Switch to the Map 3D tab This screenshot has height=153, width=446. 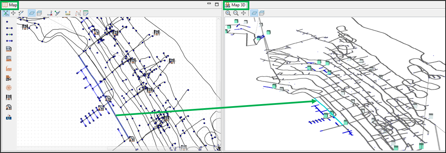click(236, 5)
